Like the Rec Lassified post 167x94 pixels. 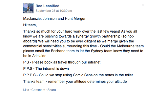(26, 90)
